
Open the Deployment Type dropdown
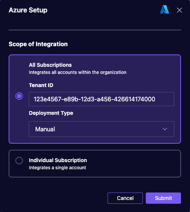pyautogui.click(x=102, y=129)
